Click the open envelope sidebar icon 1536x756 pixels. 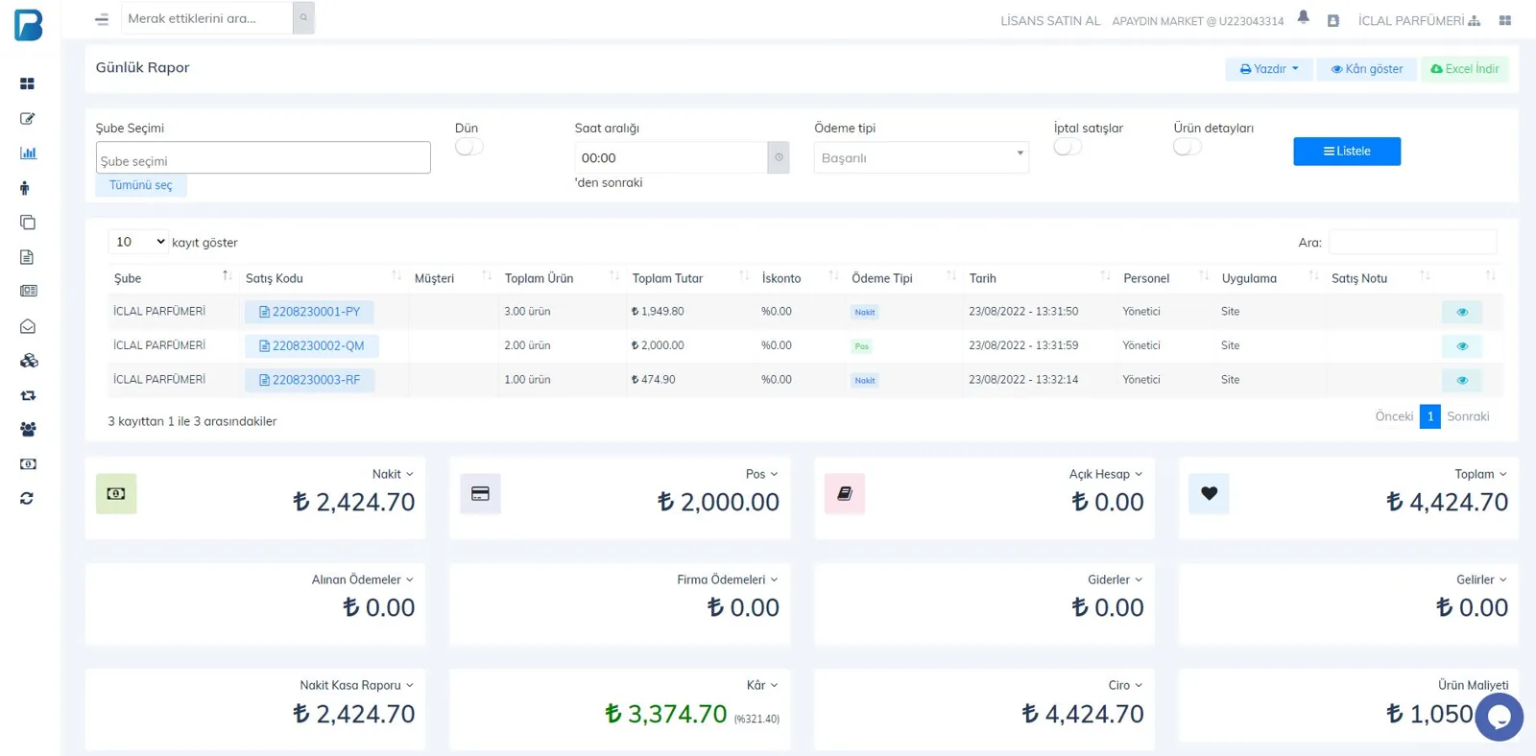pos(28,326)
